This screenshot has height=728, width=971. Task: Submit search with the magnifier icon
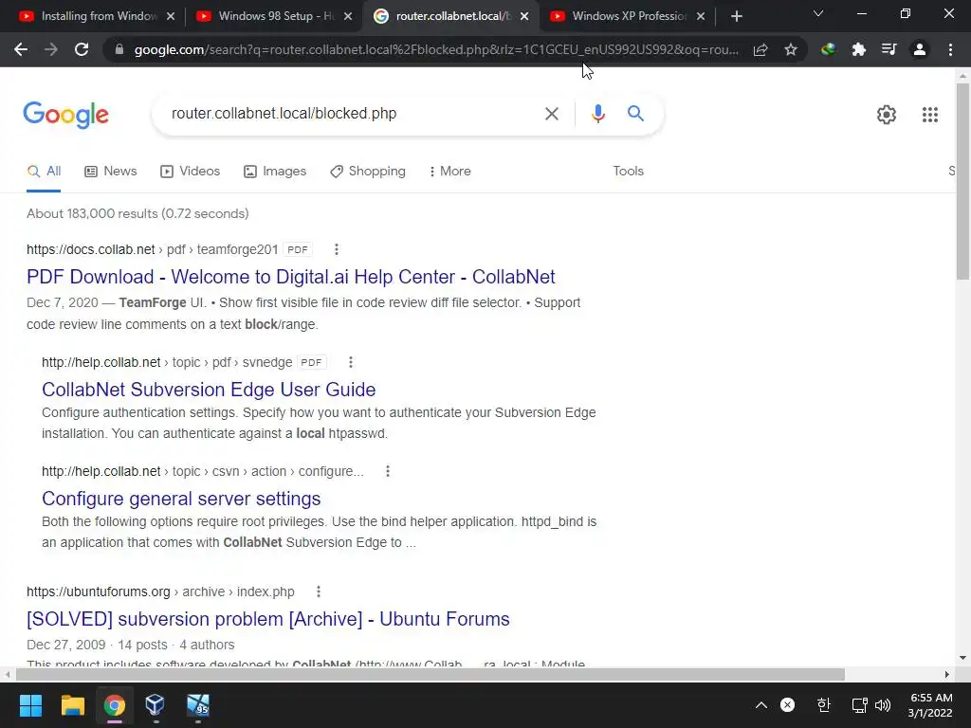coord(635,114)
